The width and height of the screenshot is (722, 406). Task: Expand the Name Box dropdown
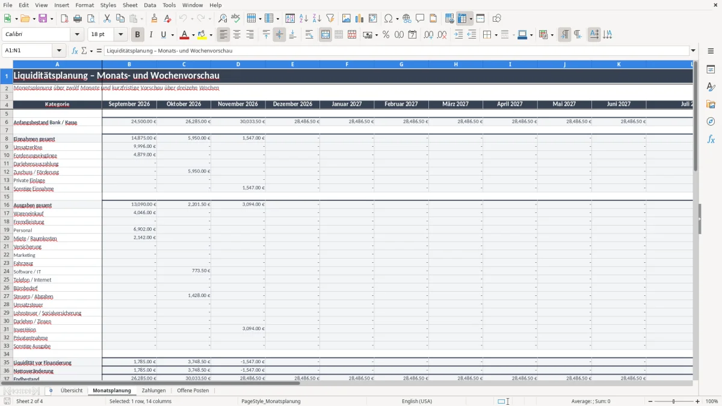(x=59, y=51)
